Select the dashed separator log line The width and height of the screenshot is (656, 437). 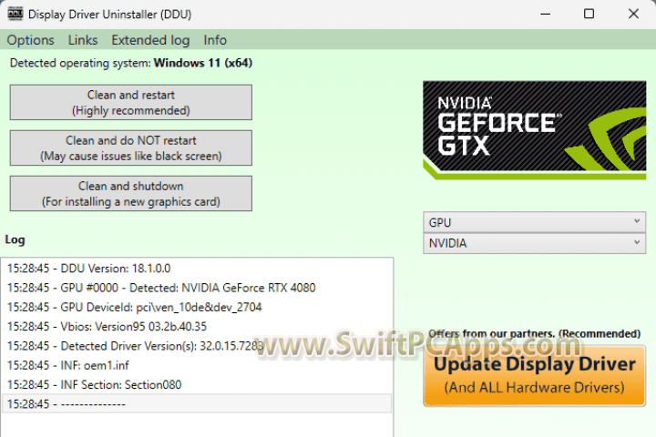(197, 404)
